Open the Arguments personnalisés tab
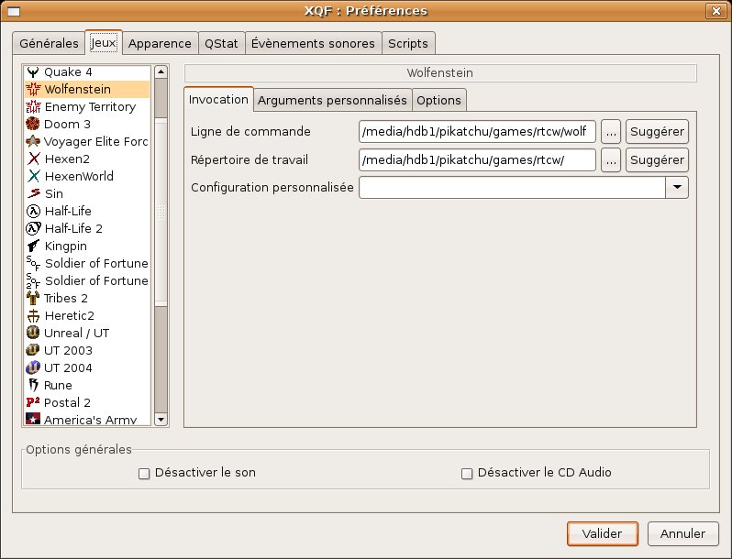Screen dimensions: 732x559 (x=331, y=100)
